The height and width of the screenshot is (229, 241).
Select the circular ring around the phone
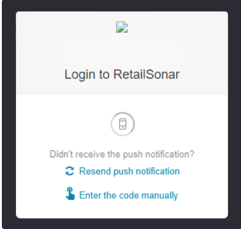point(123,124)
